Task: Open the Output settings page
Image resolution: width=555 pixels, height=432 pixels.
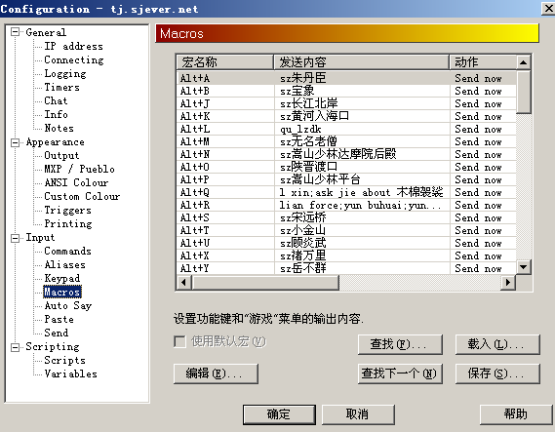Action: tap(61, 155)
